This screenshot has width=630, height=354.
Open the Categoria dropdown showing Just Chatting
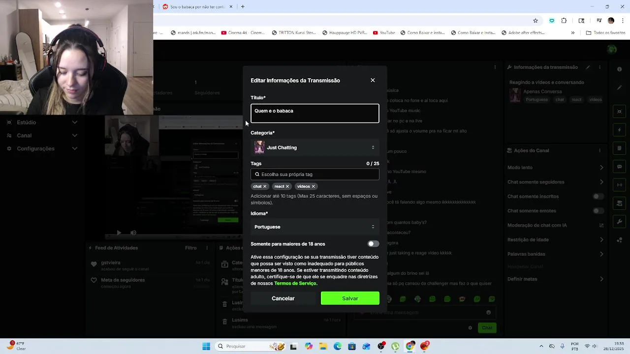point(315,147)
